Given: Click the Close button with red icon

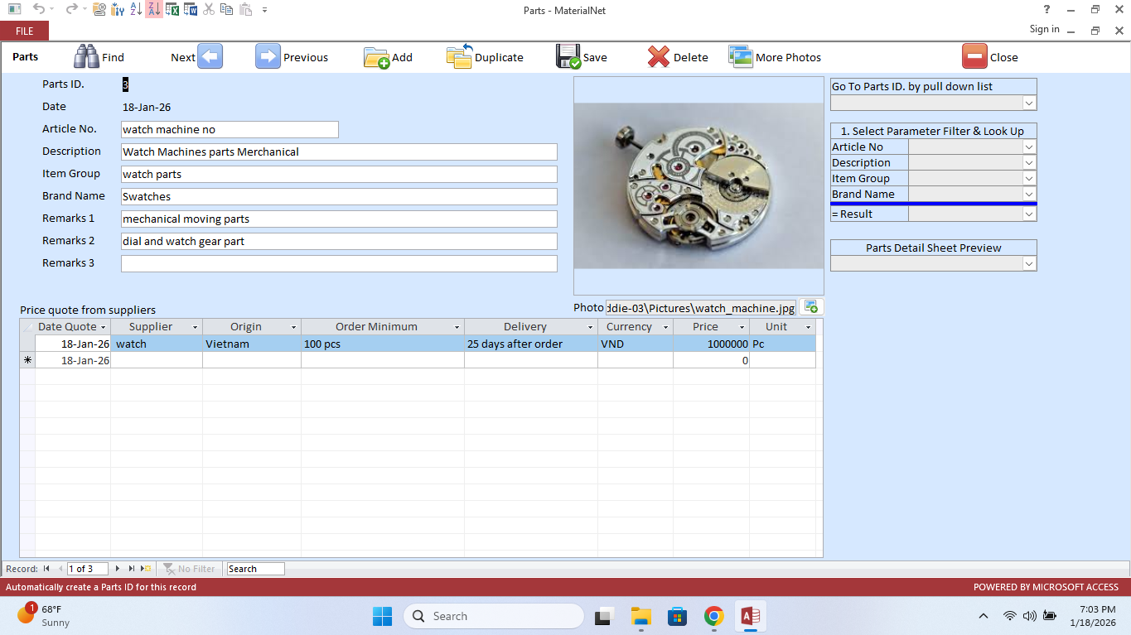Looking at the screenshot, I should 974,56.
